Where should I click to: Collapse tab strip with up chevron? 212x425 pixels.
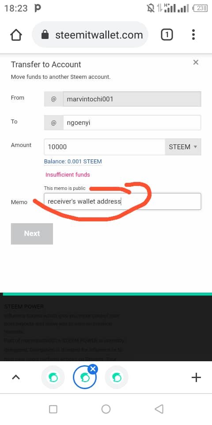(x=16, y=377)
